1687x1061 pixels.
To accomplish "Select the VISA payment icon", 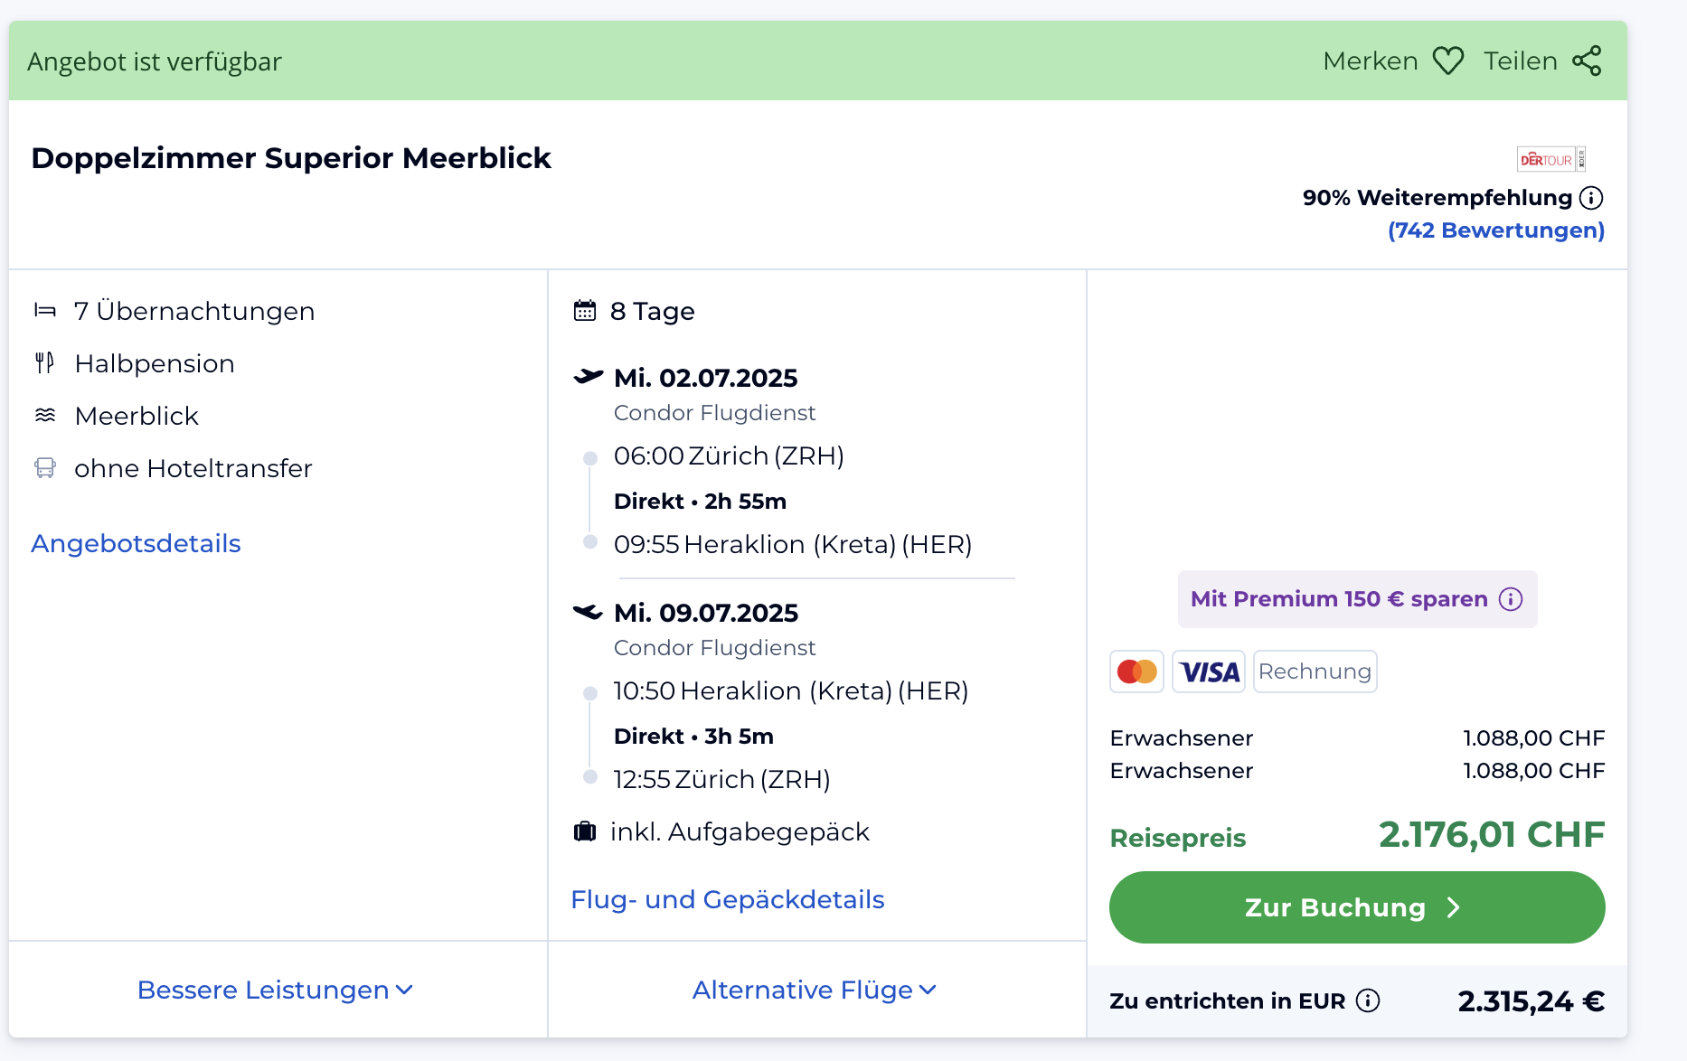I will click(x=1209, y=671).
